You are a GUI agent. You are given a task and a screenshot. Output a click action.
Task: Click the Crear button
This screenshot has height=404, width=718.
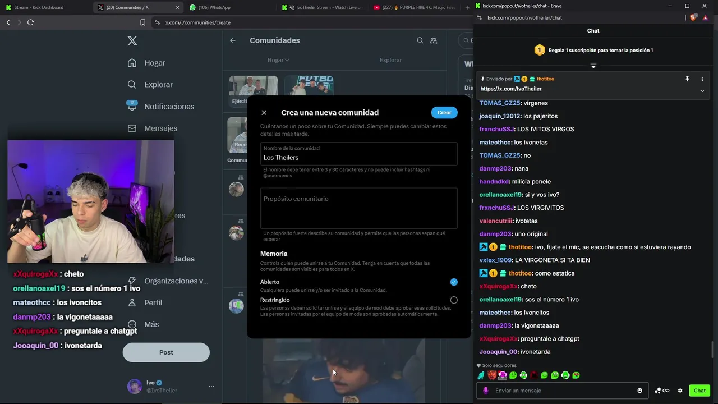pyautogui.click(x=444, y=113)
